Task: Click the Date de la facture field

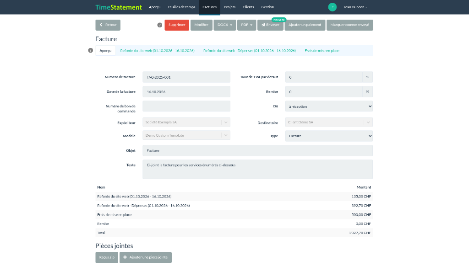Action: 186,91
